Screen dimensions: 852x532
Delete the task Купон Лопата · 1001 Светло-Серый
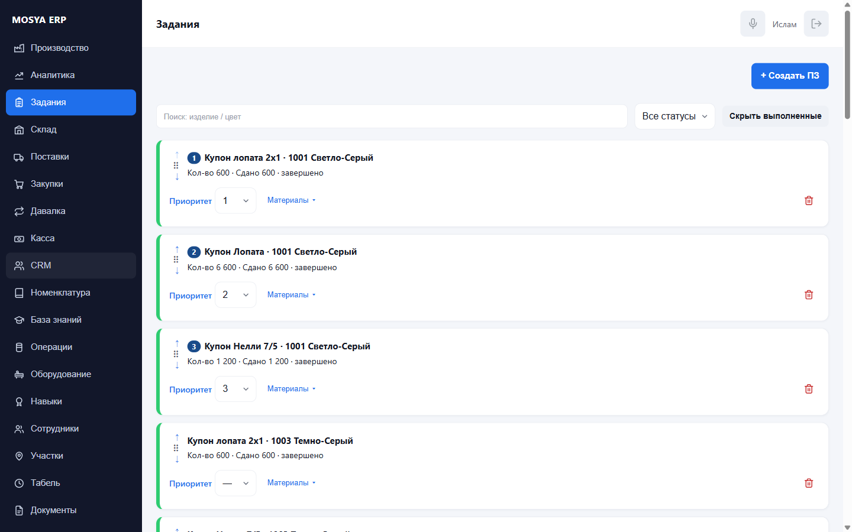coord(809,294)
